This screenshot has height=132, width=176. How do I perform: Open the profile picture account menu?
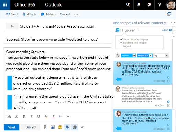click(x=171, y=5)
